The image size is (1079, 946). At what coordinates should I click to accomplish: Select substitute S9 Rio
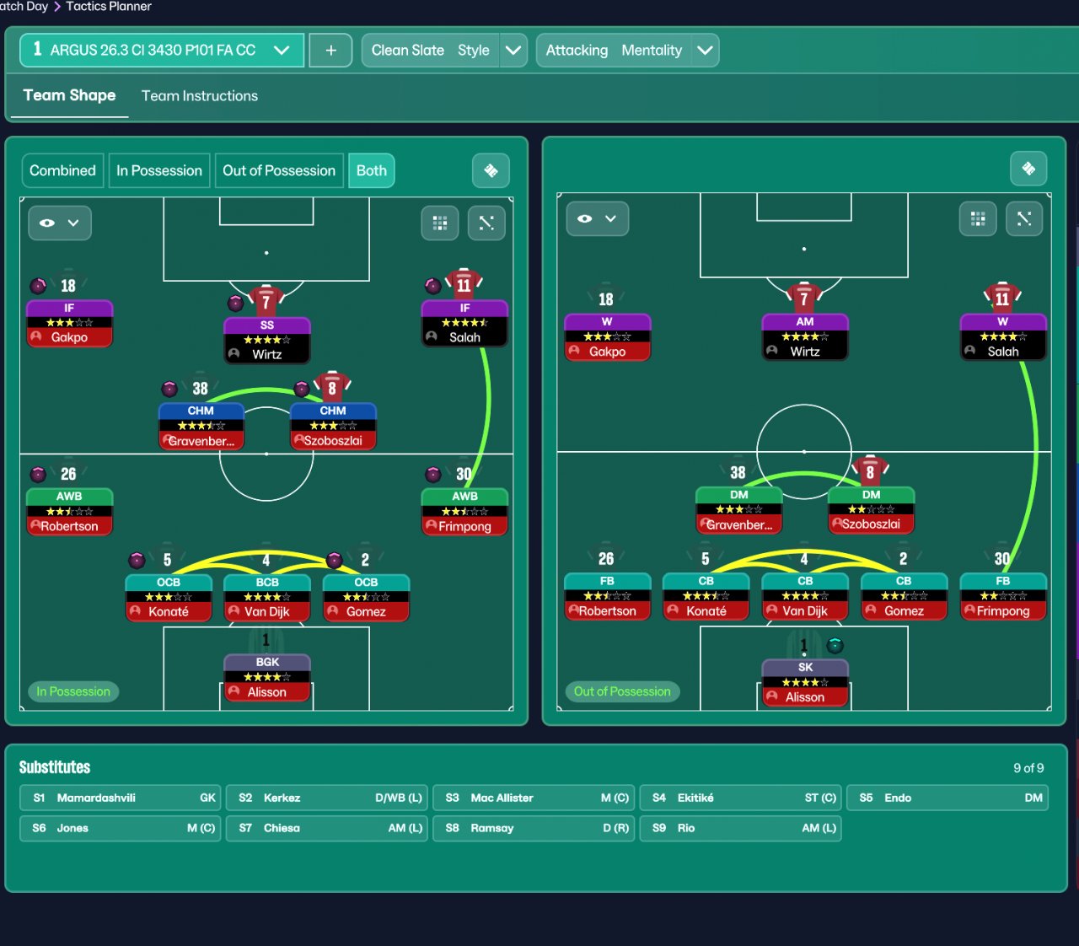click(740, 829)
